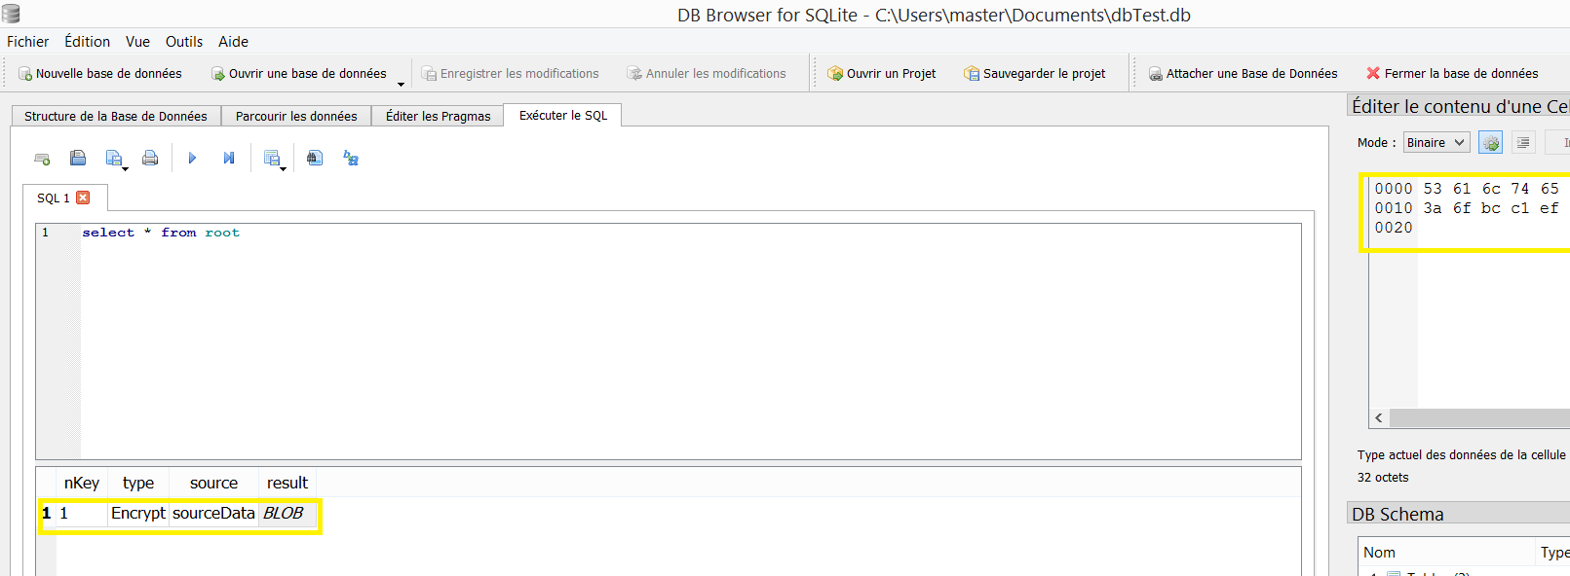Click Ouvrir un Projet button
The width and height of the screenshot is (1570, 576).
(881, 74)
